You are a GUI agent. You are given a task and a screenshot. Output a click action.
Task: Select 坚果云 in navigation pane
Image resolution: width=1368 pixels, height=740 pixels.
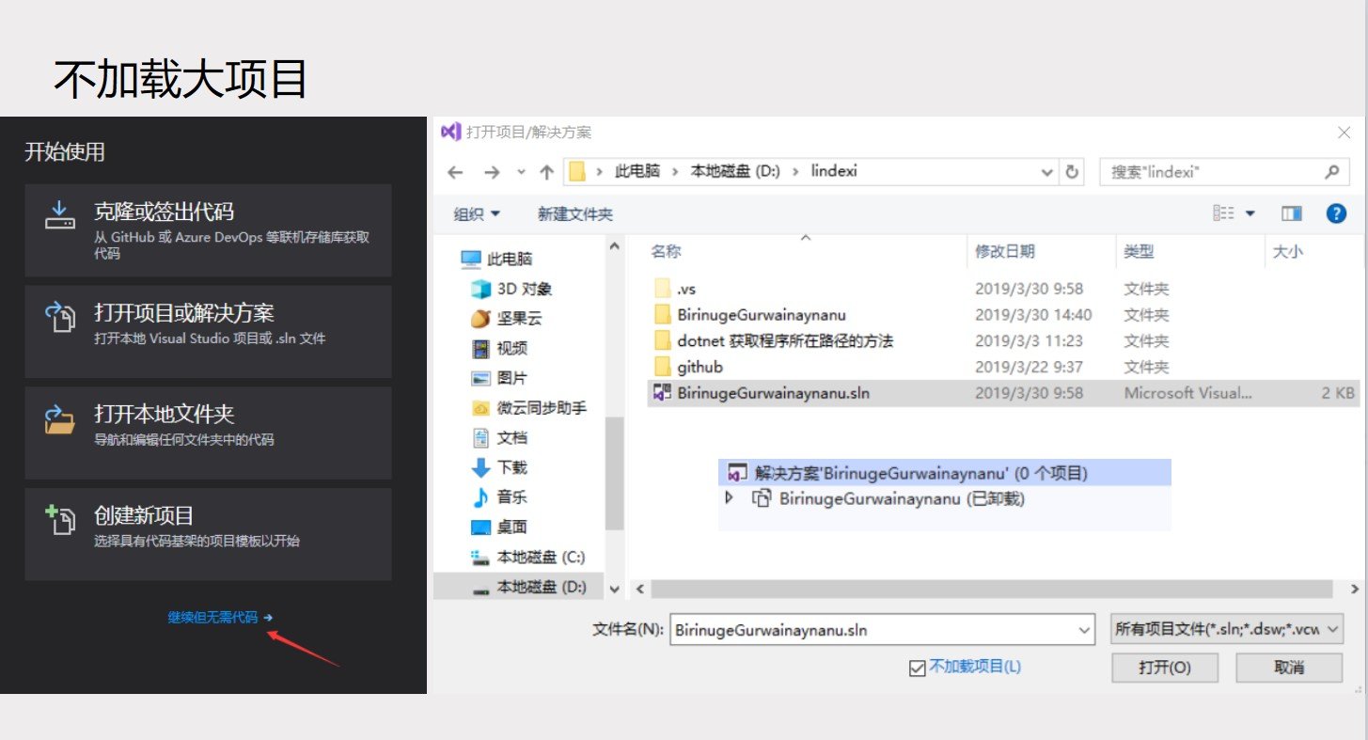[x=507, y=319]
